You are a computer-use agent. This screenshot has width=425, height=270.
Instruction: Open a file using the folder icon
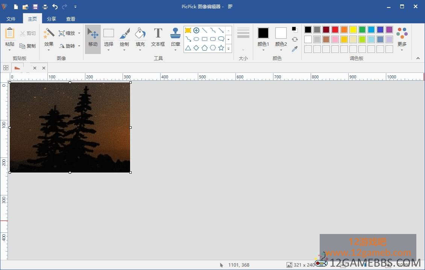point(26,6)
